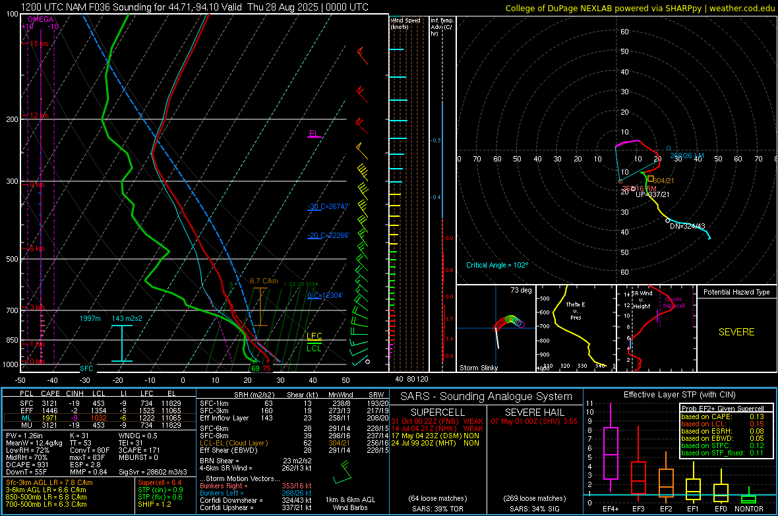Click the orange "304/21" hodograph label

[663, 181]
